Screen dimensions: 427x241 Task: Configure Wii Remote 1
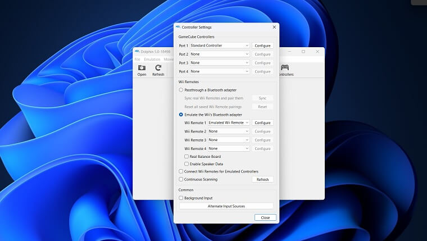point(262,123)
